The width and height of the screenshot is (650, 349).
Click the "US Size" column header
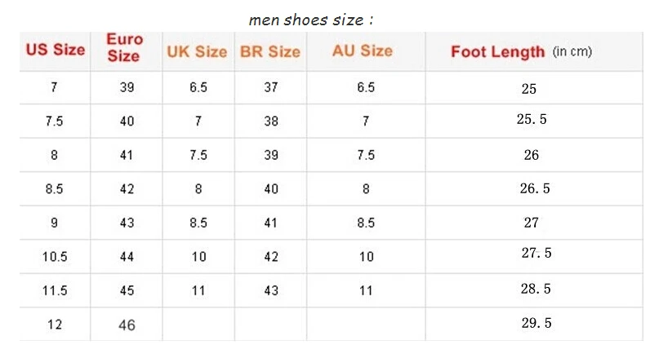(56, 50)
